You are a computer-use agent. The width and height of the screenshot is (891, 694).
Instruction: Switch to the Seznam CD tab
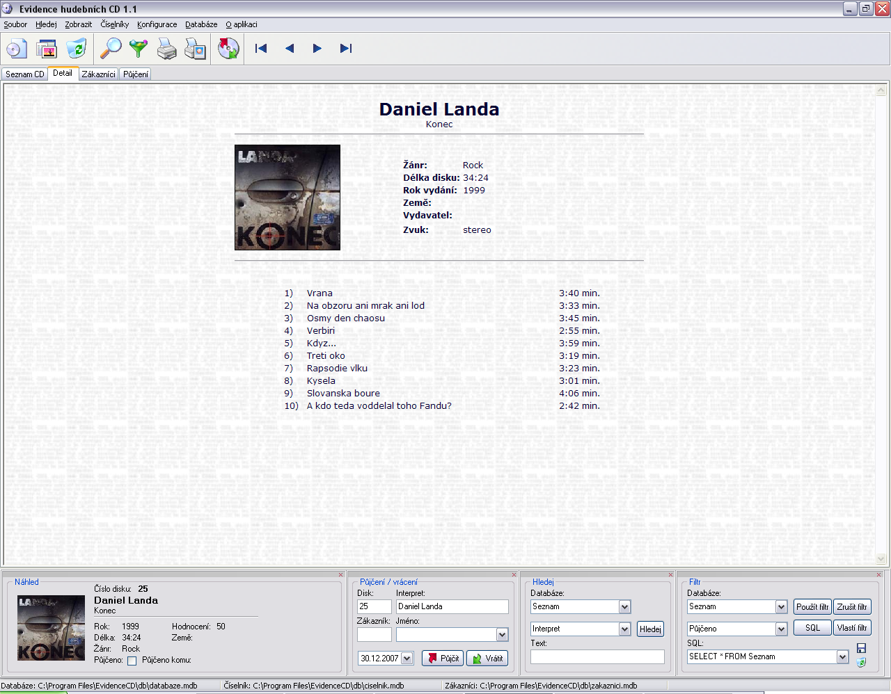pyautogui.click(x=24, y=74)
